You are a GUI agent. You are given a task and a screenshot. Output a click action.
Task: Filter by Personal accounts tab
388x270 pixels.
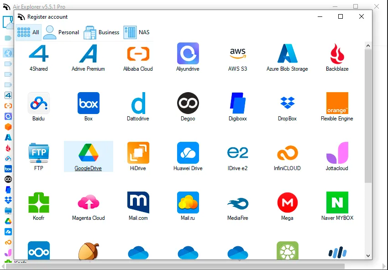pyautogui.click(x=61, y=32)
